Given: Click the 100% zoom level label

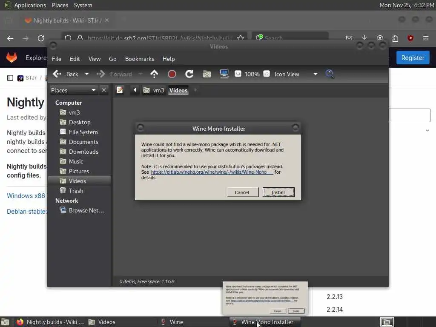Looking at the screenshot, I should 252,74.
